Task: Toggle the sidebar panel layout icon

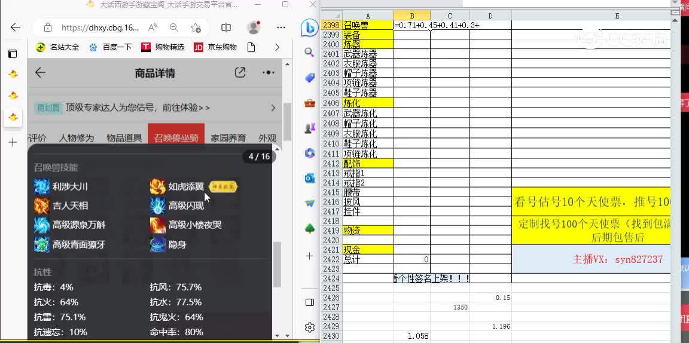Action: pyautogui.click(x=309, y=302)
